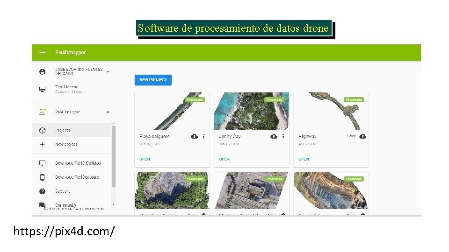Click OPEN on the Jonhy Cay card
The image size is (449, 252).
tap(224, 159)
